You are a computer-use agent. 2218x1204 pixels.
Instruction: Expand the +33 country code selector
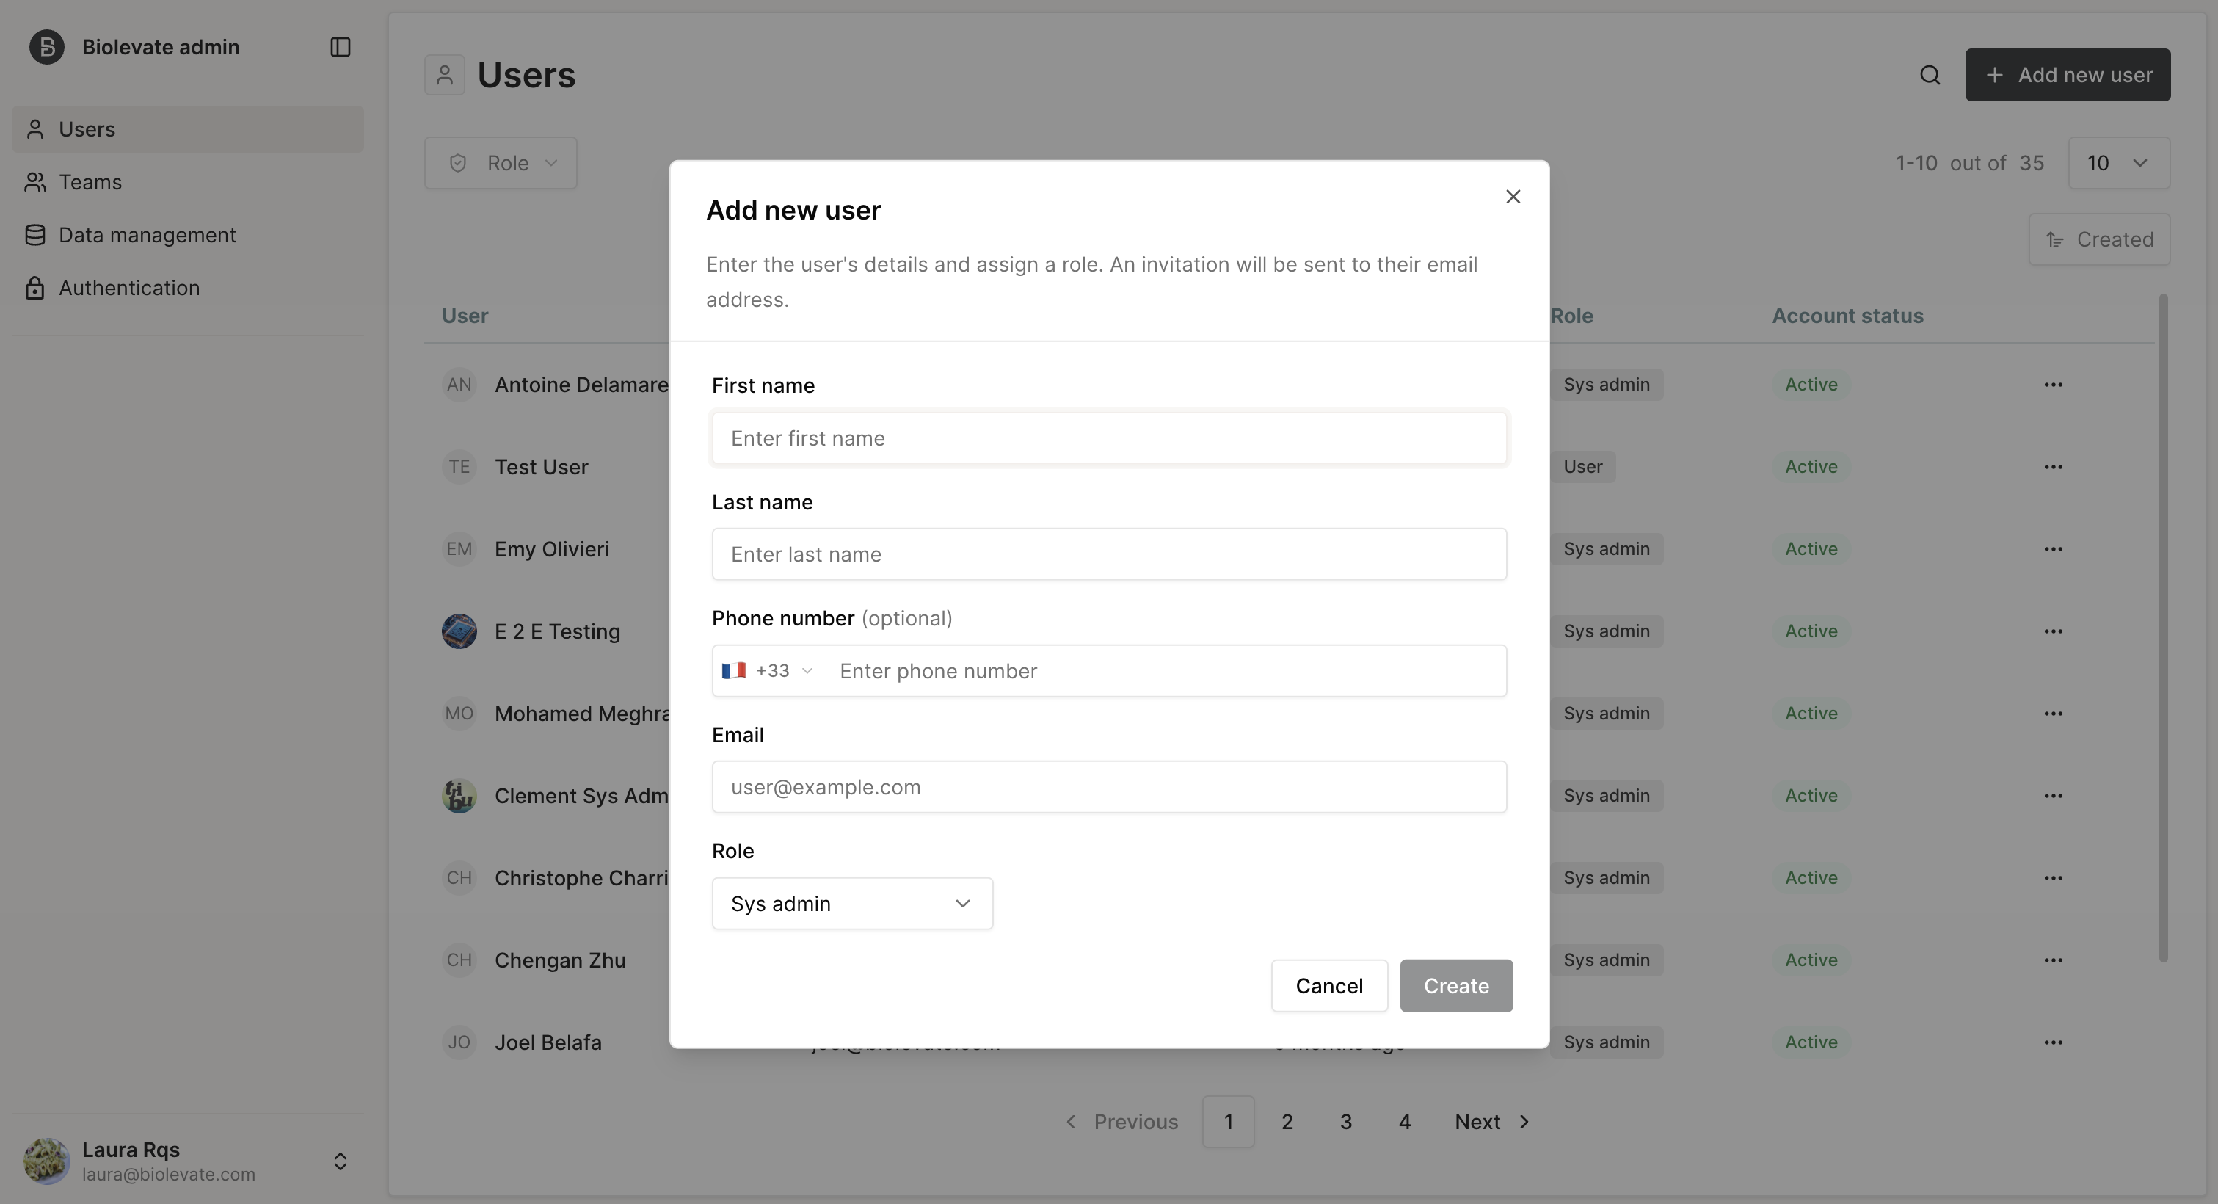767,671
